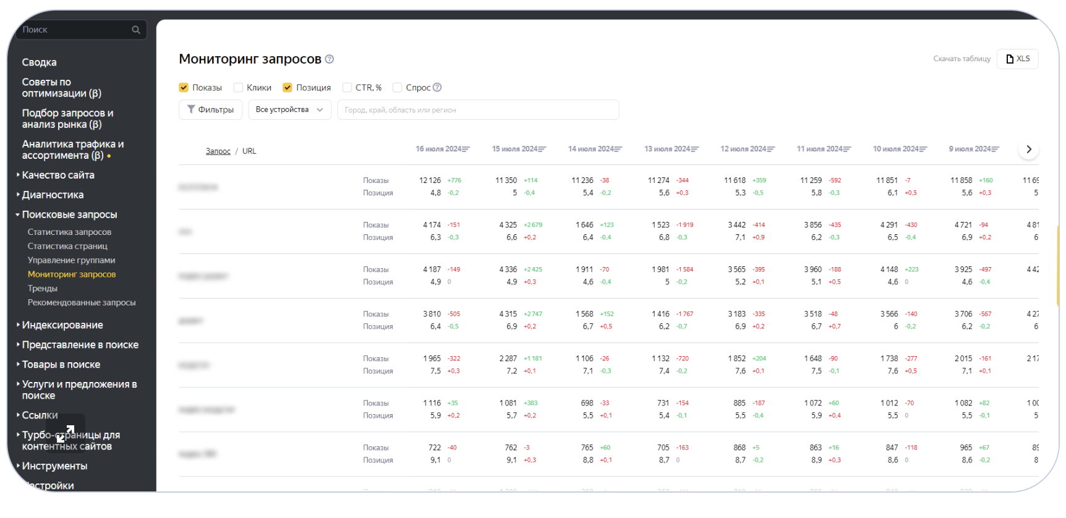Uncheck the Показы checkbox
1066x518 pixels.
[x=184, y=88]
